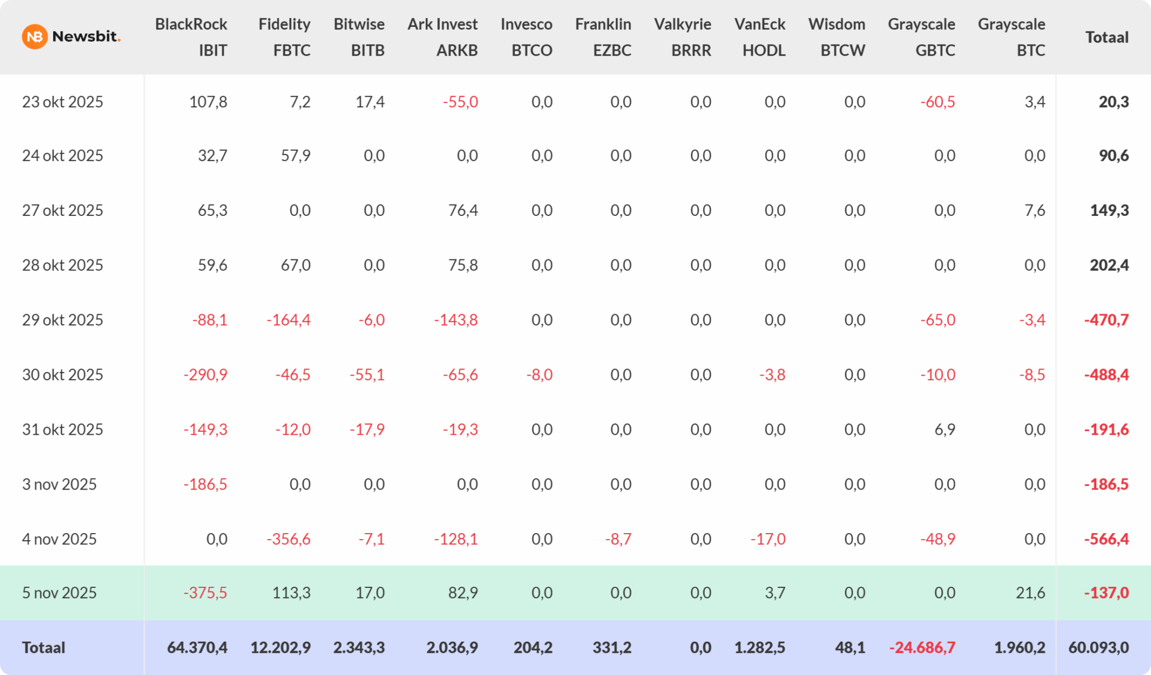The width and height of the screenshot is (1151, 675).
Task: Select the Totaal row label at bottom
Action: click(44, 648)
